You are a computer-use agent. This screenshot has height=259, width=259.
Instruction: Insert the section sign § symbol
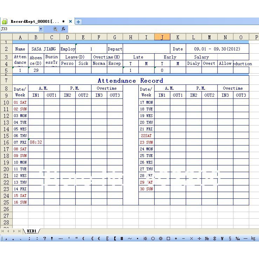click(x=230, y=239)
